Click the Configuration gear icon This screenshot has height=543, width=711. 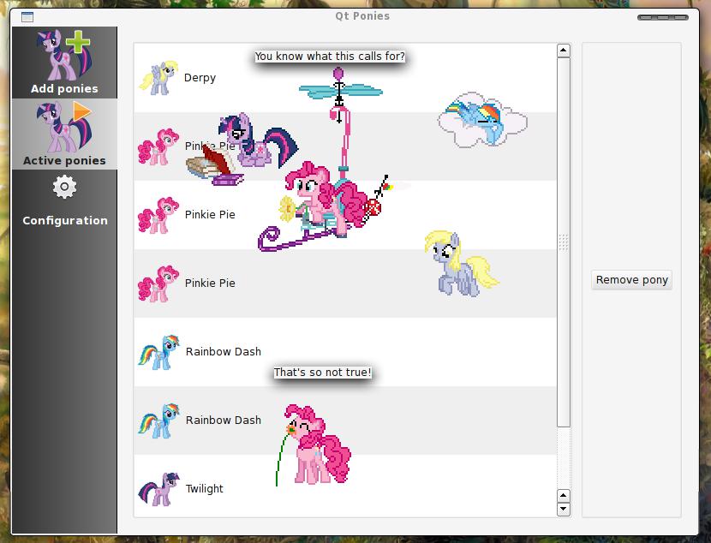tap(64, 187)
